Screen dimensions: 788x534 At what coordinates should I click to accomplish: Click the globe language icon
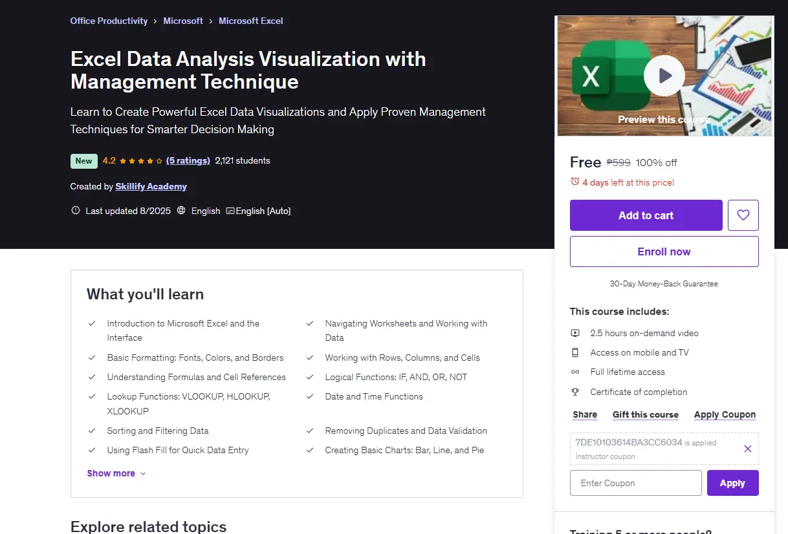(181, 211)
